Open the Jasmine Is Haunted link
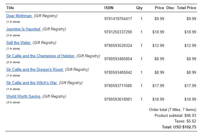Image resolution: width=206 pixels, height=134 pixels. point(24,29)
